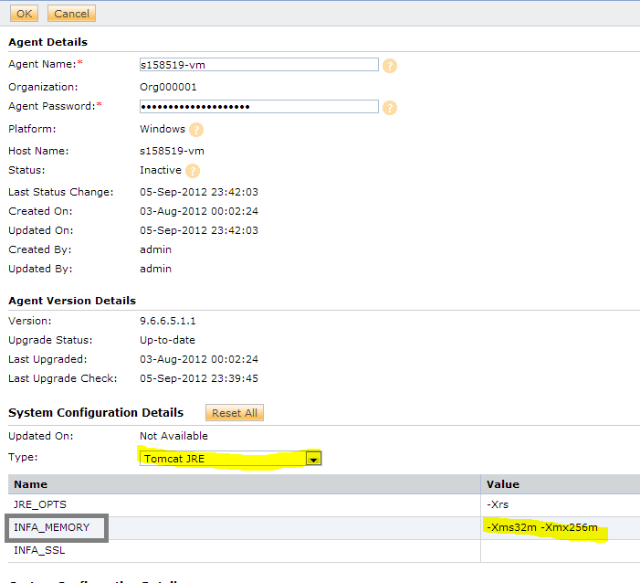
Task: Select the INFA_MEMORY row name
Action: click(52, 527)
